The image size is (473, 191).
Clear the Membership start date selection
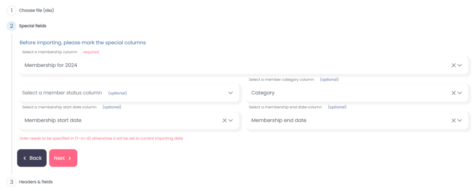(224, 120)
